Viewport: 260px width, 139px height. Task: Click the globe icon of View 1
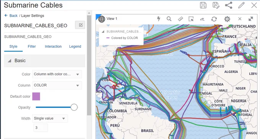tap(102, 19)
